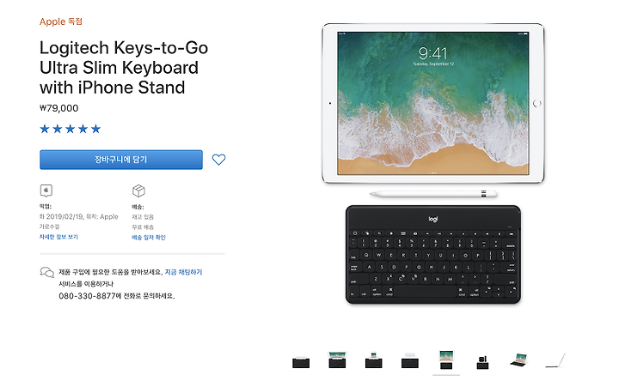This screenshot has width=619, height=387.
Task: Select the last side-profile thumbnail
Action: pos(555,360)
